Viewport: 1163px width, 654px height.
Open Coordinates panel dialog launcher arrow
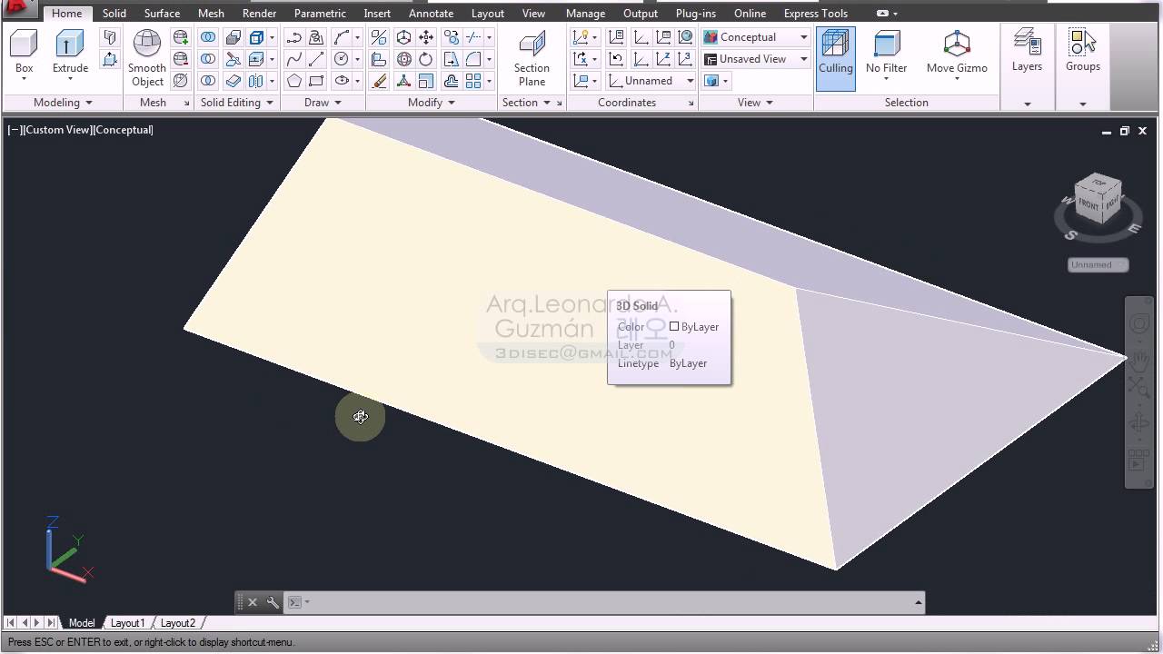[x=691, y=104]
